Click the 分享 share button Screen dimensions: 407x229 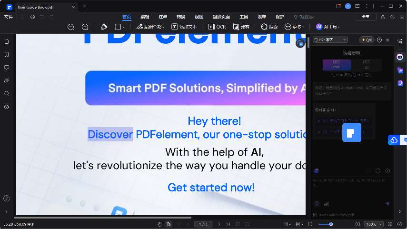point(366,17)
